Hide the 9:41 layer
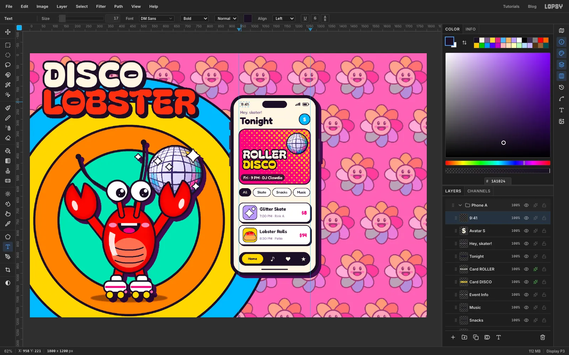Screen dimensions: 569x355 click(x=526, y=218)
